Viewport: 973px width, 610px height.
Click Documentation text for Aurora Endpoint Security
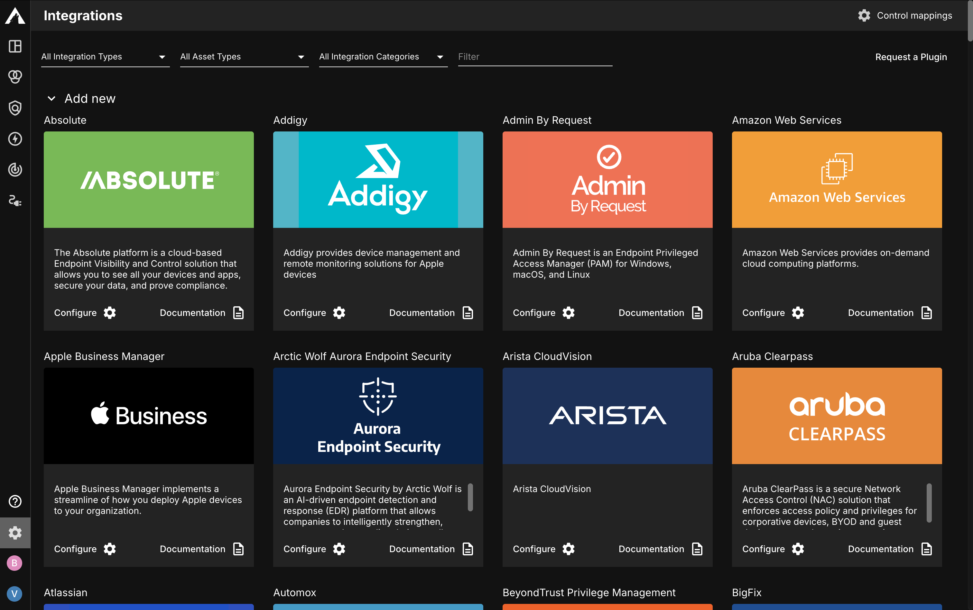[422, 549]
